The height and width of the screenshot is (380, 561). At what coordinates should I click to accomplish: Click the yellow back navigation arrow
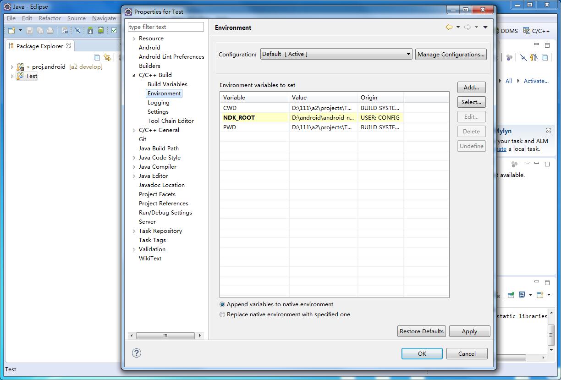click(x=449, y=28)
